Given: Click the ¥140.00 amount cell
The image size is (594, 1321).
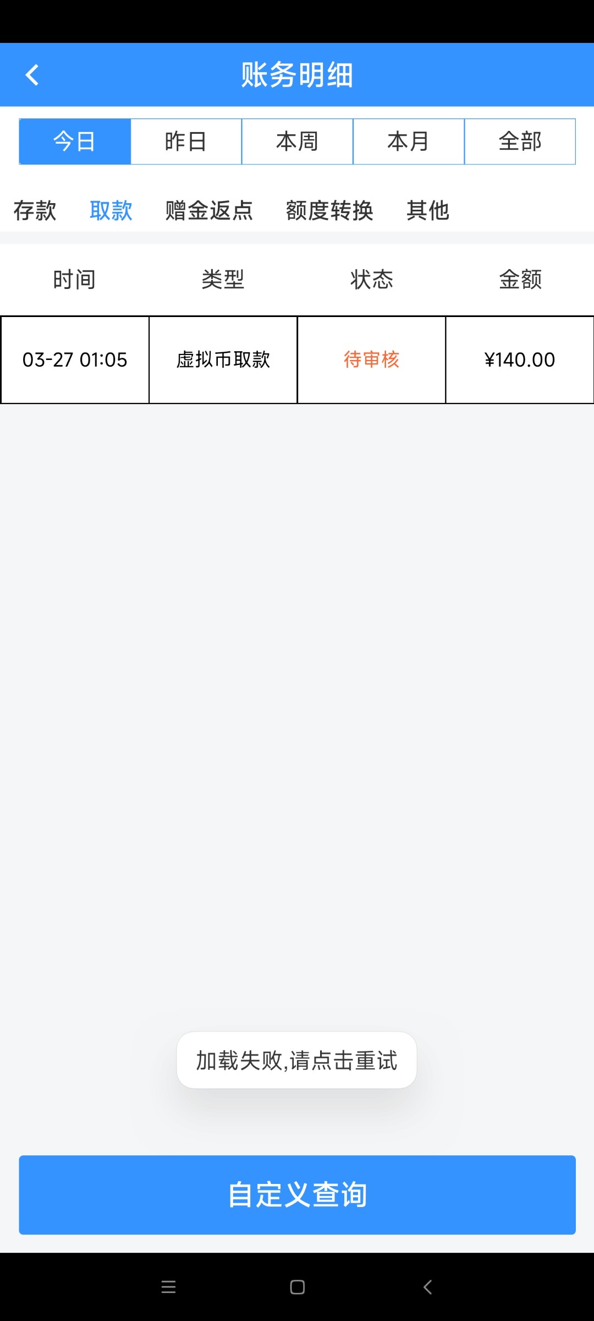Looking at the screenshot, I should click(520, 359).
